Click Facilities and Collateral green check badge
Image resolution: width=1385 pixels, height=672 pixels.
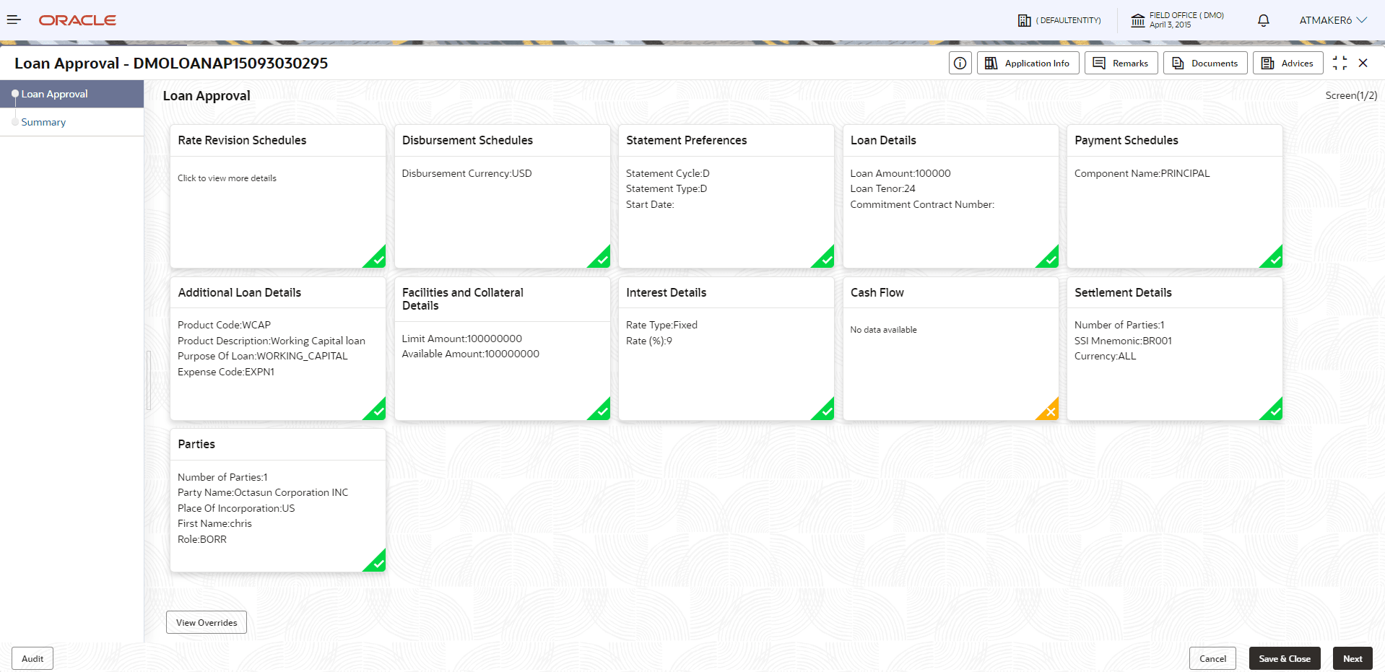click(602, 411)
